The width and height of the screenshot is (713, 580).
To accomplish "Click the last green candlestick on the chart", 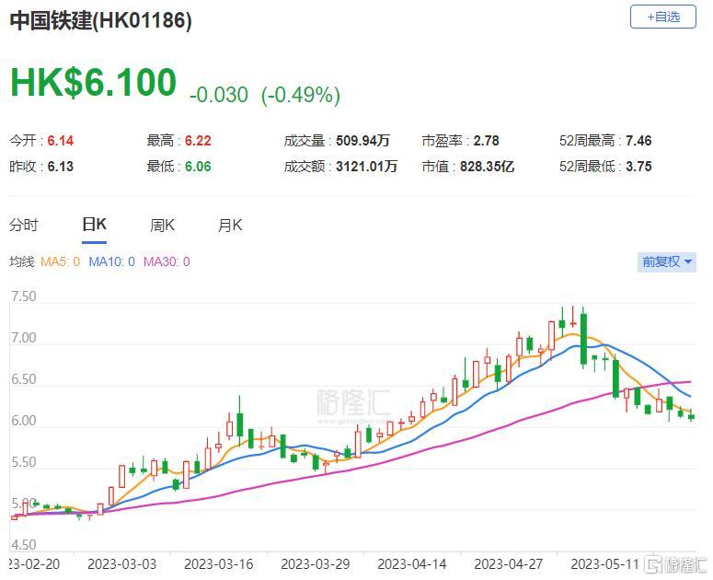I will 691,416.
